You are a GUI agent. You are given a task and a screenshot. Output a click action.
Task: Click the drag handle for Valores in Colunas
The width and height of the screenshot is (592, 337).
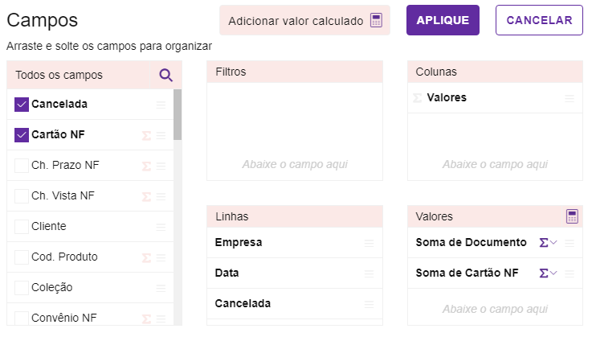(570, 98)
